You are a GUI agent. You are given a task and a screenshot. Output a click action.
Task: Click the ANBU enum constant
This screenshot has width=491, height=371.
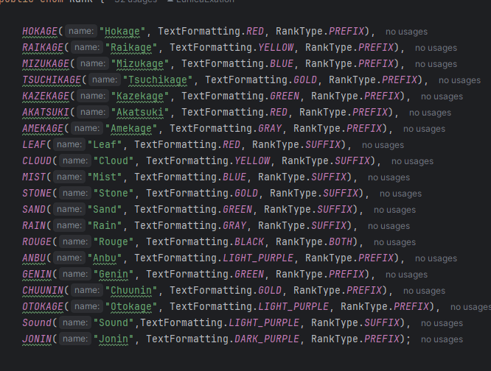pyautogui.click(x=35, y=258)
